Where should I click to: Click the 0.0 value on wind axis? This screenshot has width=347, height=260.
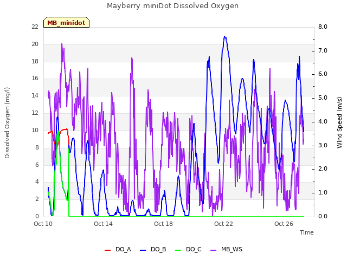[x=323, y=216]
